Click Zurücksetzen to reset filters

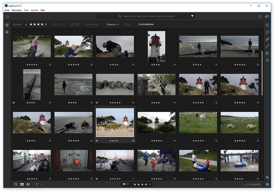pos(146,24)
